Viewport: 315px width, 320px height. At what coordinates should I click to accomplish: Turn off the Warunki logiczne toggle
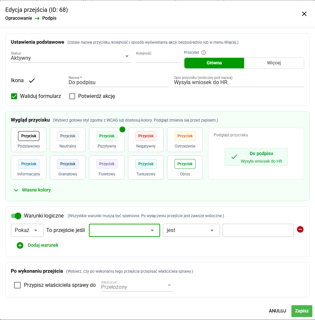click(x=16, y=216)
